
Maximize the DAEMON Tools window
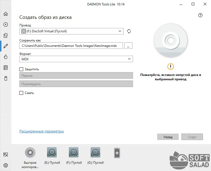click(x=193, y=4)
